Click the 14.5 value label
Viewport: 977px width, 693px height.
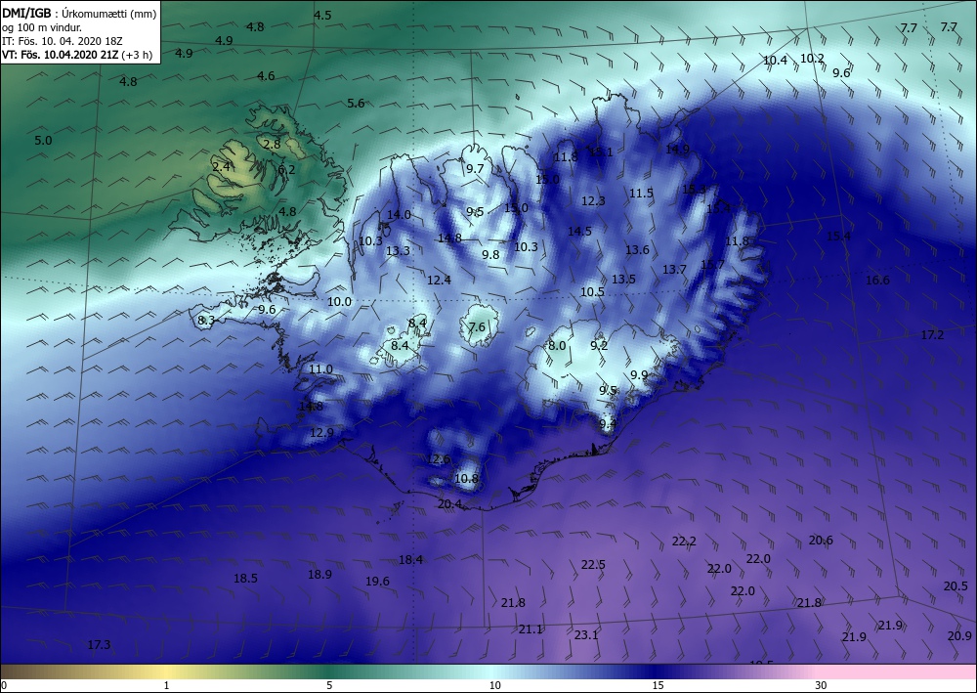tap(579, 232)
